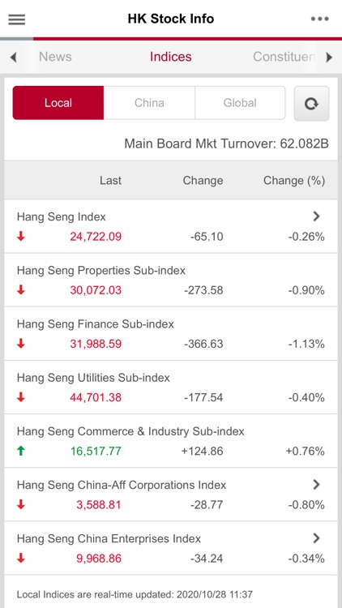
Task: Click red down arrow for Finance Sub-index
Action: 21,344
